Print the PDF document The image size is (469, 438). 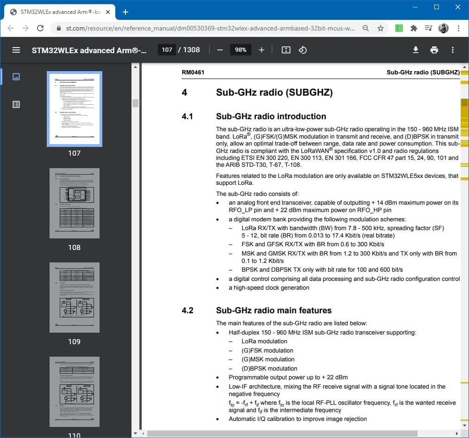(x=434, y=50)
